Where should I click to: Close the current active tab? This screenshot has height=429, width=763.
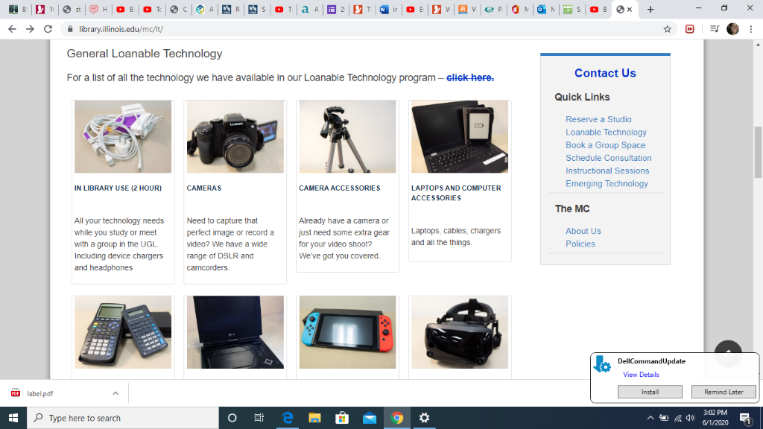pyautogui.click(x=630, y=9)
